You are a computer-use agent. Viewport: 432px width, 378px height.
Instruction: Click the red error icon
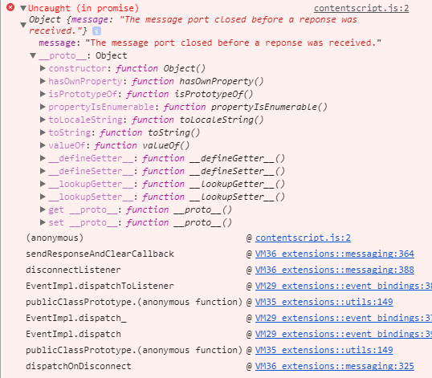point(10,7)
